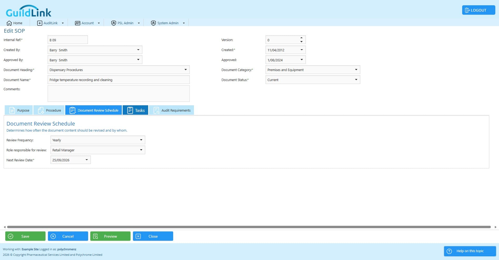Switch to the Procedure tab
The height and width of the screenshot is (260, 499).
49,110
